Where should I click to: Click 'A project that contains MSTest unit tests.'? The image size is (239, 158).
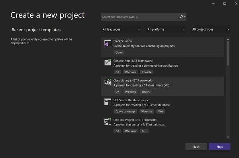pyautogui.click(x=139, y=125)
